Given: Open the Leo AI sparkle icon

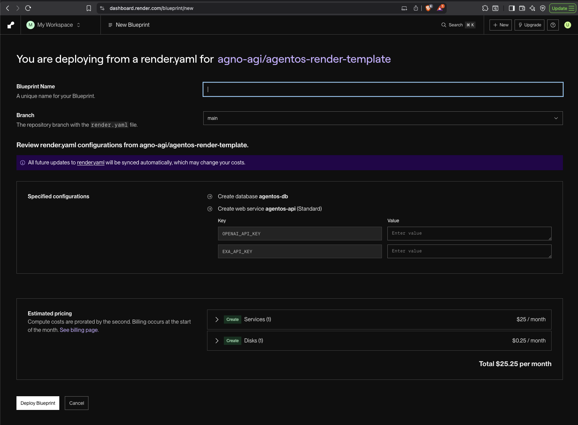Looking at the screenshot, I should (x=532, y=8).
